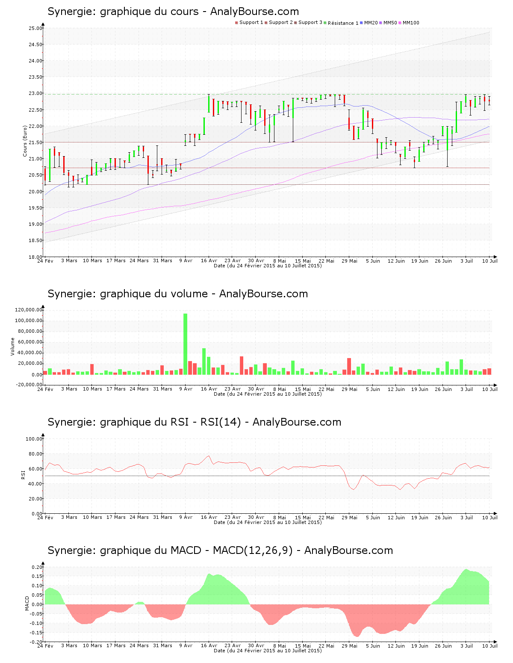Viewport: 513px width, 663px height.
Task: Click the 120,000.00 volume axis value
Action: coord(29,310)
